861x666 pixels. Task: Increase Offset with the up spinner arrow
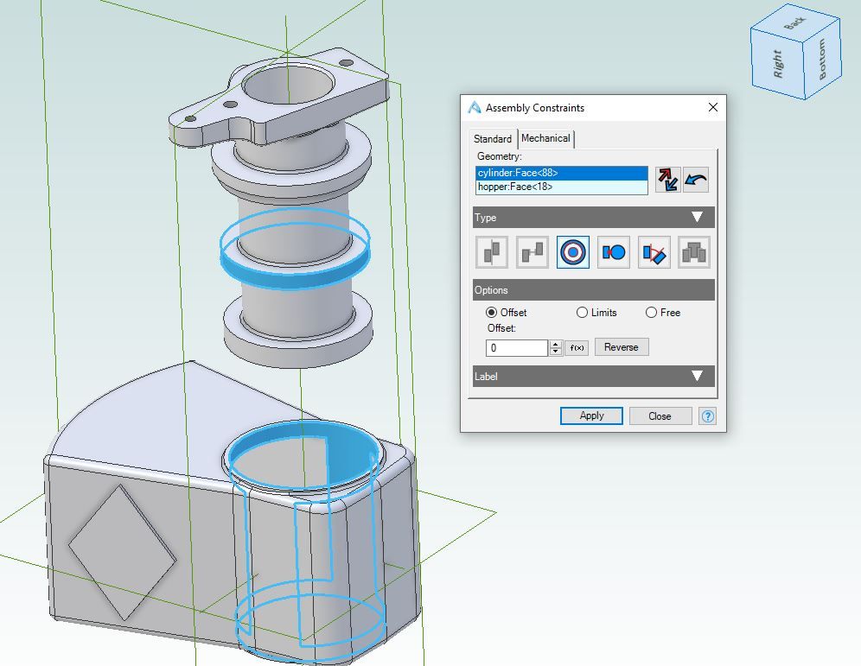click(556, 344)
